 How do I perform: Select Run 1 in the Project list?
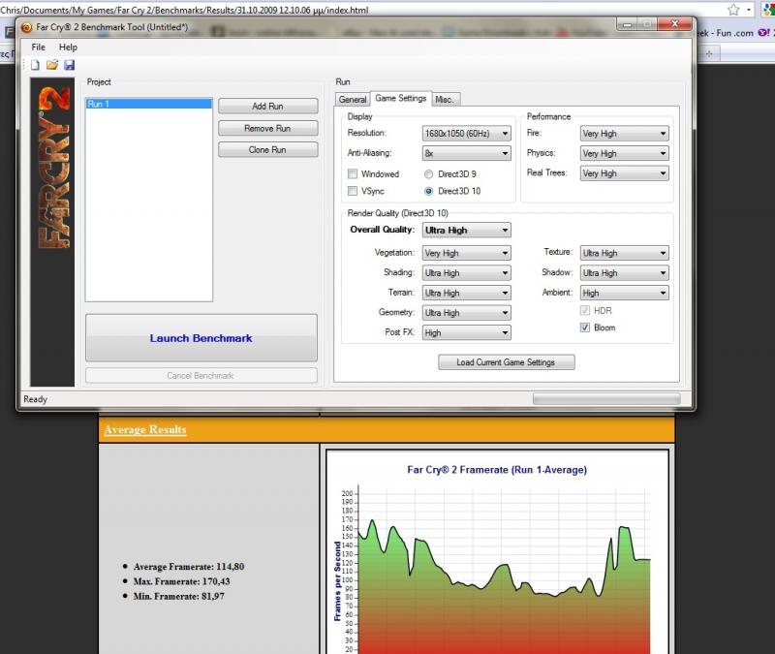click(x=149, y=104)
